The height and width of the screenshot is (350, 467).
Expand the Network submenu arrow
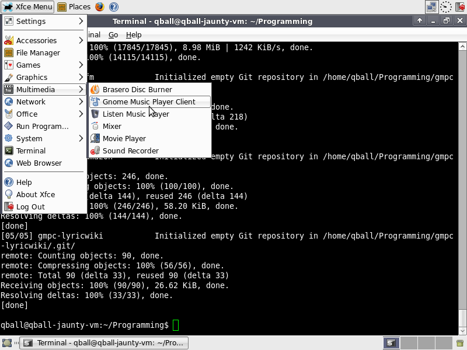tap(81, 101)
